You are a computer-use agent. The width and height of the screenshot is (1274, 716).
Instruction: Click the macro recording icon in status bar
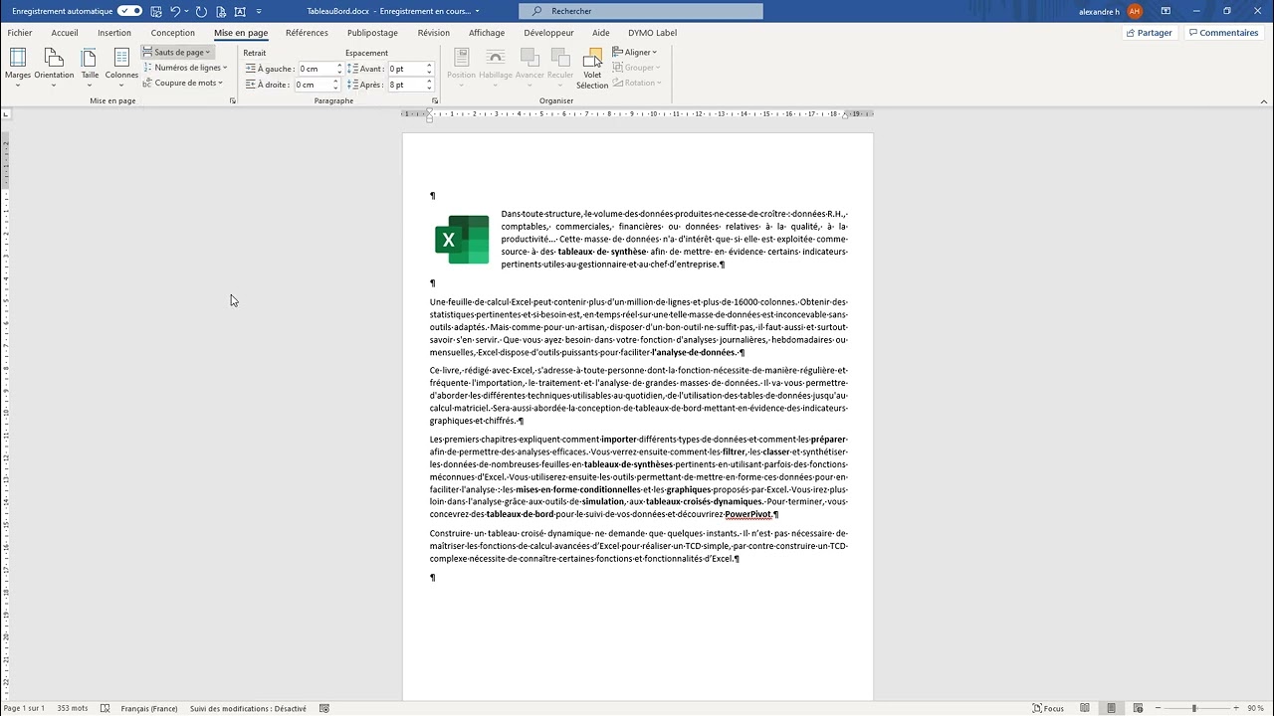(324, 708)
